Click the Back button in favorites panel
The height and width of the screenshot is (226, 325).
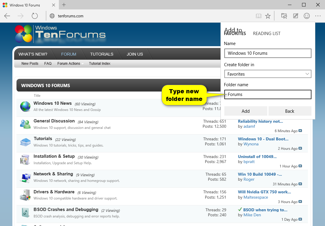(x=290, y=111)
